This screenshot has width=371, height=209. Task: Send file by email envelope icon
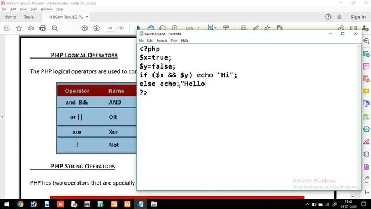click(x=353, y=28)
